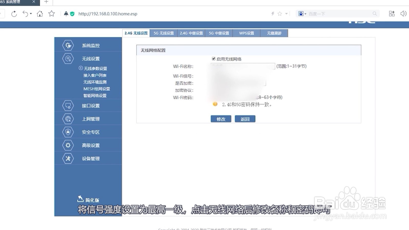Switch to 2.4G 无线设置 tab
The width and height of the screenshot is (409, 230).
[x=136, y=33]
